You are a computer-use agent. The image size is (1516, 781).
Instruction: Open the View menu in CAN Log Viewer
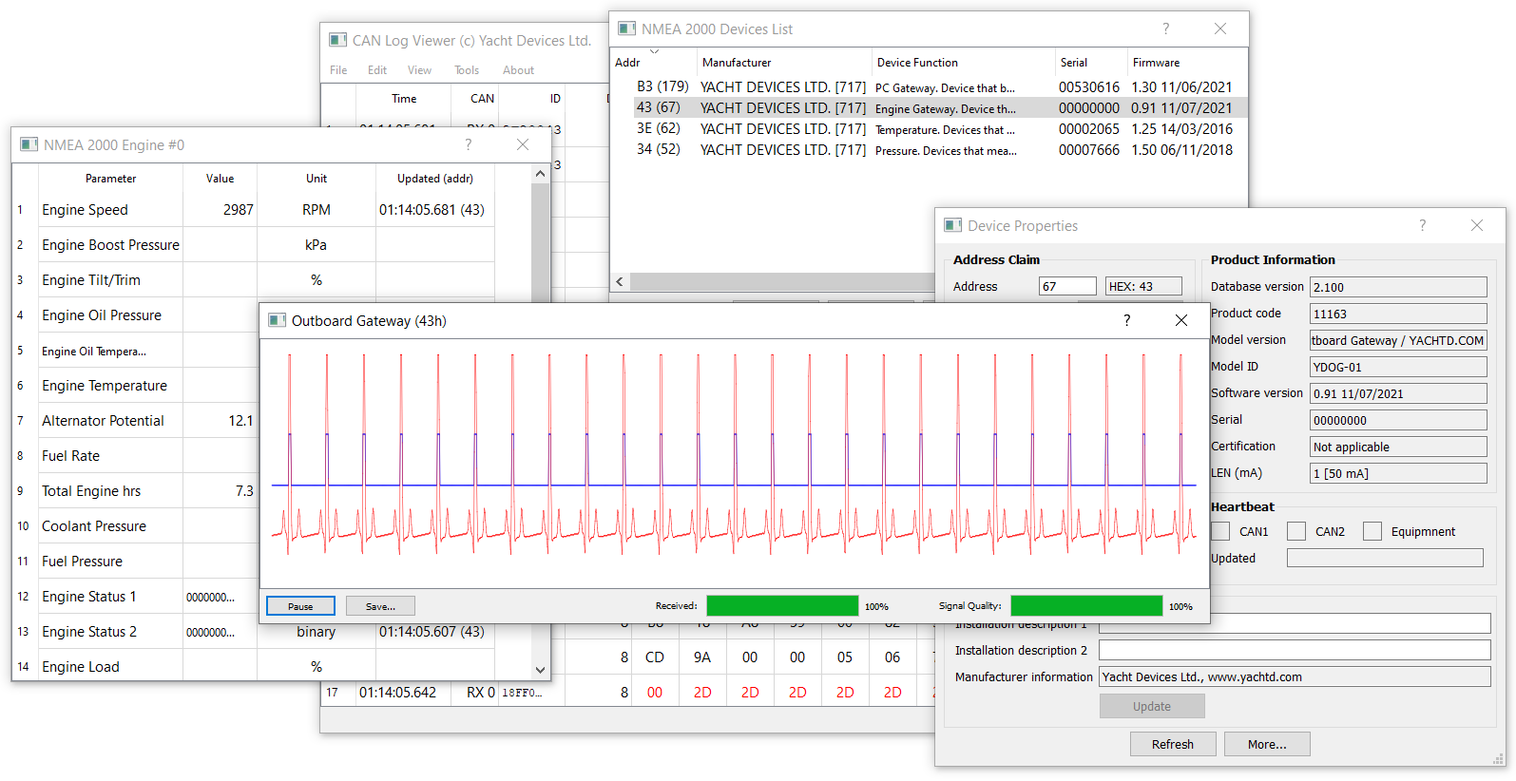click(419, 70)
